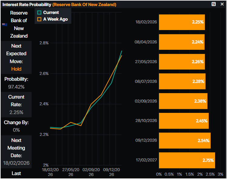Viewport: 227px width, 179px height.
Task: Click the 27/05/2026 probability bar
Action: [x=182, y=62]
